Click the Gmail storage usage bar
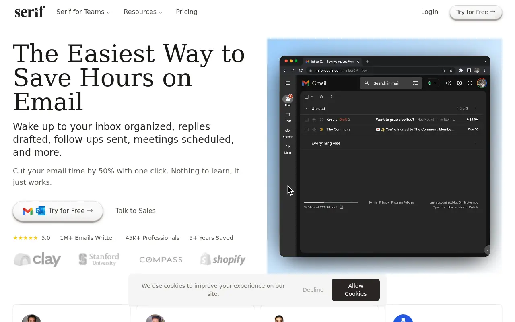Viewport: 515px width, 322px height. tap(331, 202)
